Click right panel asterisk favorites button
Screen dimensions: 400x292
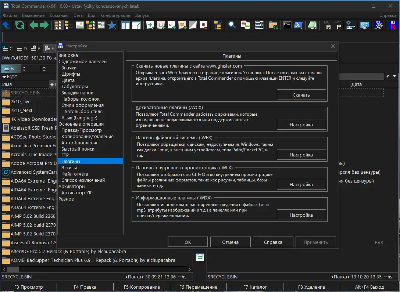(388, 76)
